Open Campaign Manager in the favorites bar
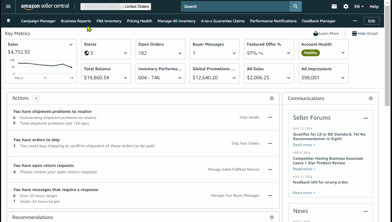The image size is (392, 222). tap(38, 21)
